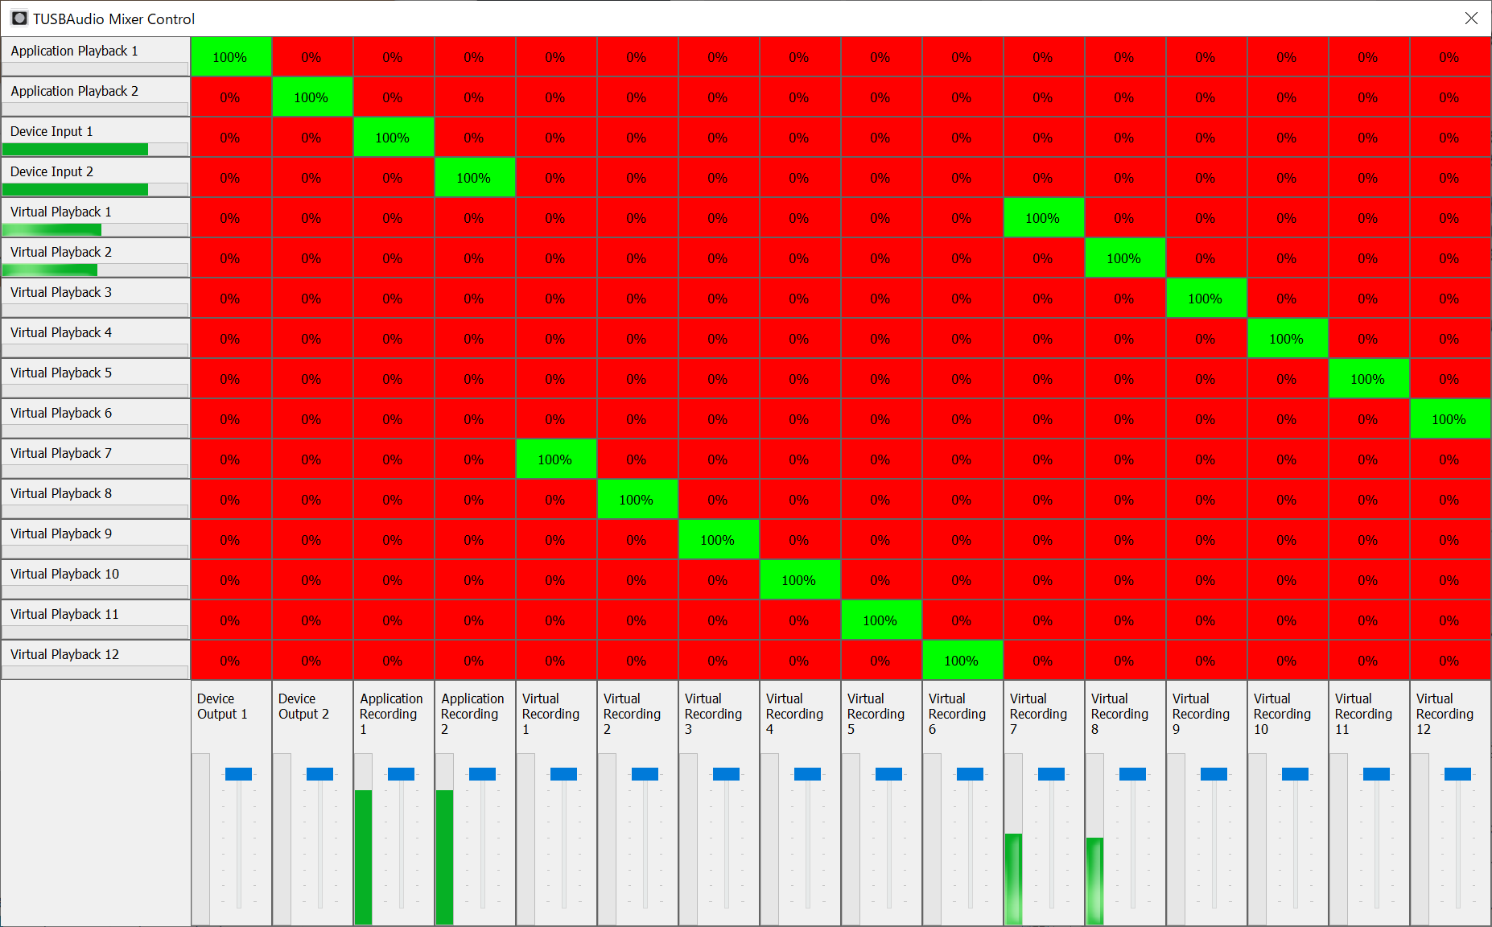The image size is (1492, 927).
Task: Click 100% cell in the Device Input 1 row
Action: pyautogui.click(x=394, y=137)
